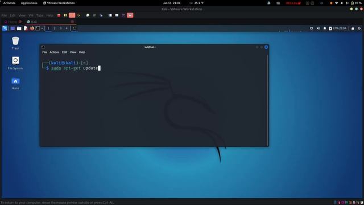Open the Home folder desktop icon
364x205 pixels.
pyautogui.click(x=15, y=84)
